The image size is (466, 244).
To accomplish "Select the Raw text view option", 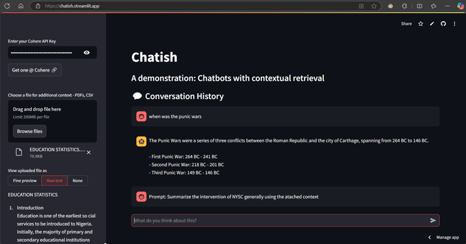I will (55, 181).
